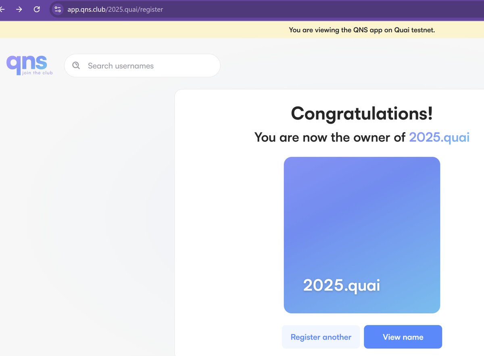
Task: Click the "You are now the owner of" text
Action: click(330, 137)
